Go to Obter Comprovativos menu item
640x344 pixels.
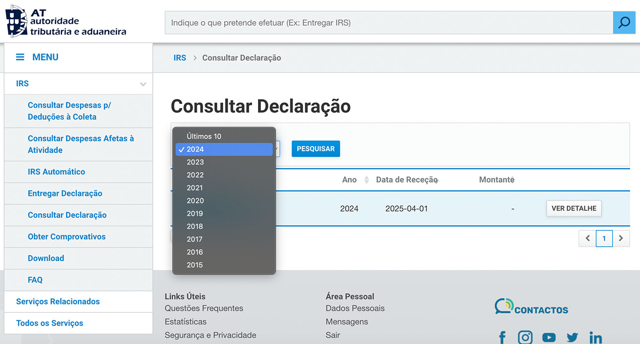pos(66,237)
